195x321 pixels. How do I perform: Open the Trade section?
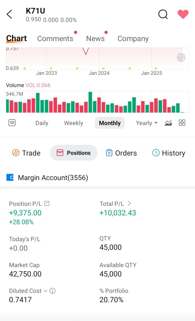click(26, 153)
